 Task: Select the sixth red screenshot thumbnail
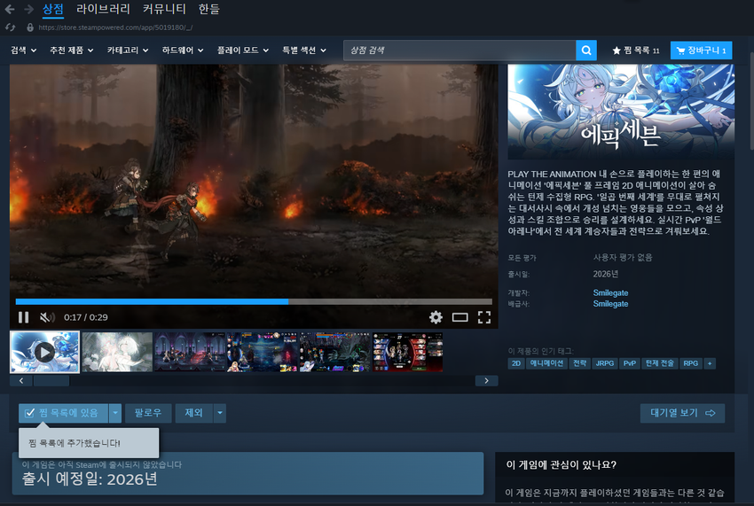[x=407, y=352]
